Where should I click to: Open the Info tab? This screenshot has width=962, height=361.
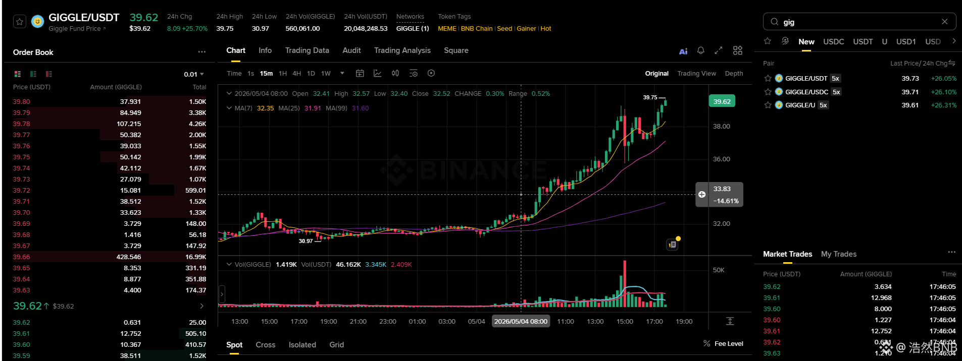pyautogui.click(x=265, y=50)
